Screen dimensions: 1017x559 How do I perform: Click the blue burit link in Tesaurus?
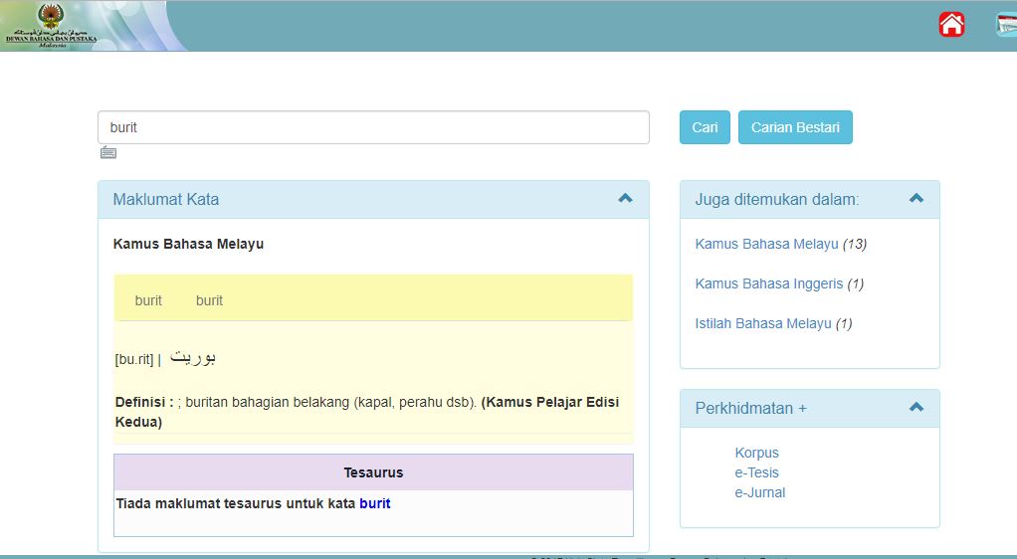(375, 503)
